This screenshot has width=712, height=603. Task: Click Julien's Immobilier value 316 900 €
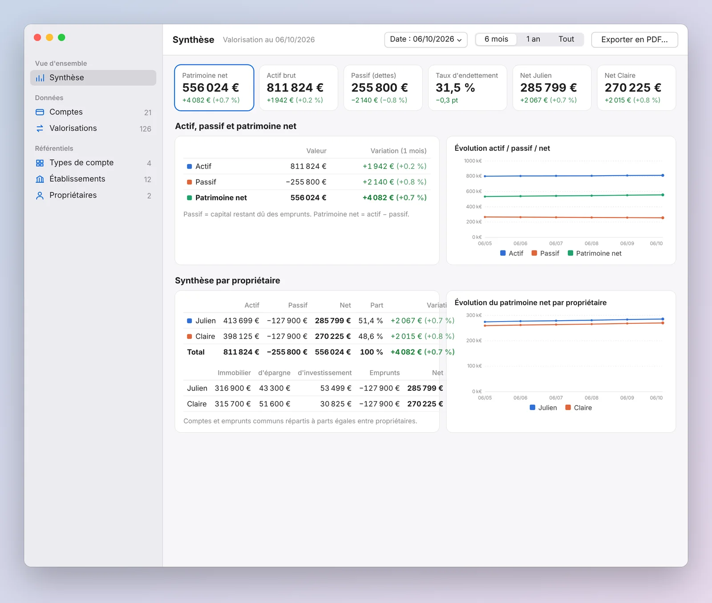pos(233,388)
